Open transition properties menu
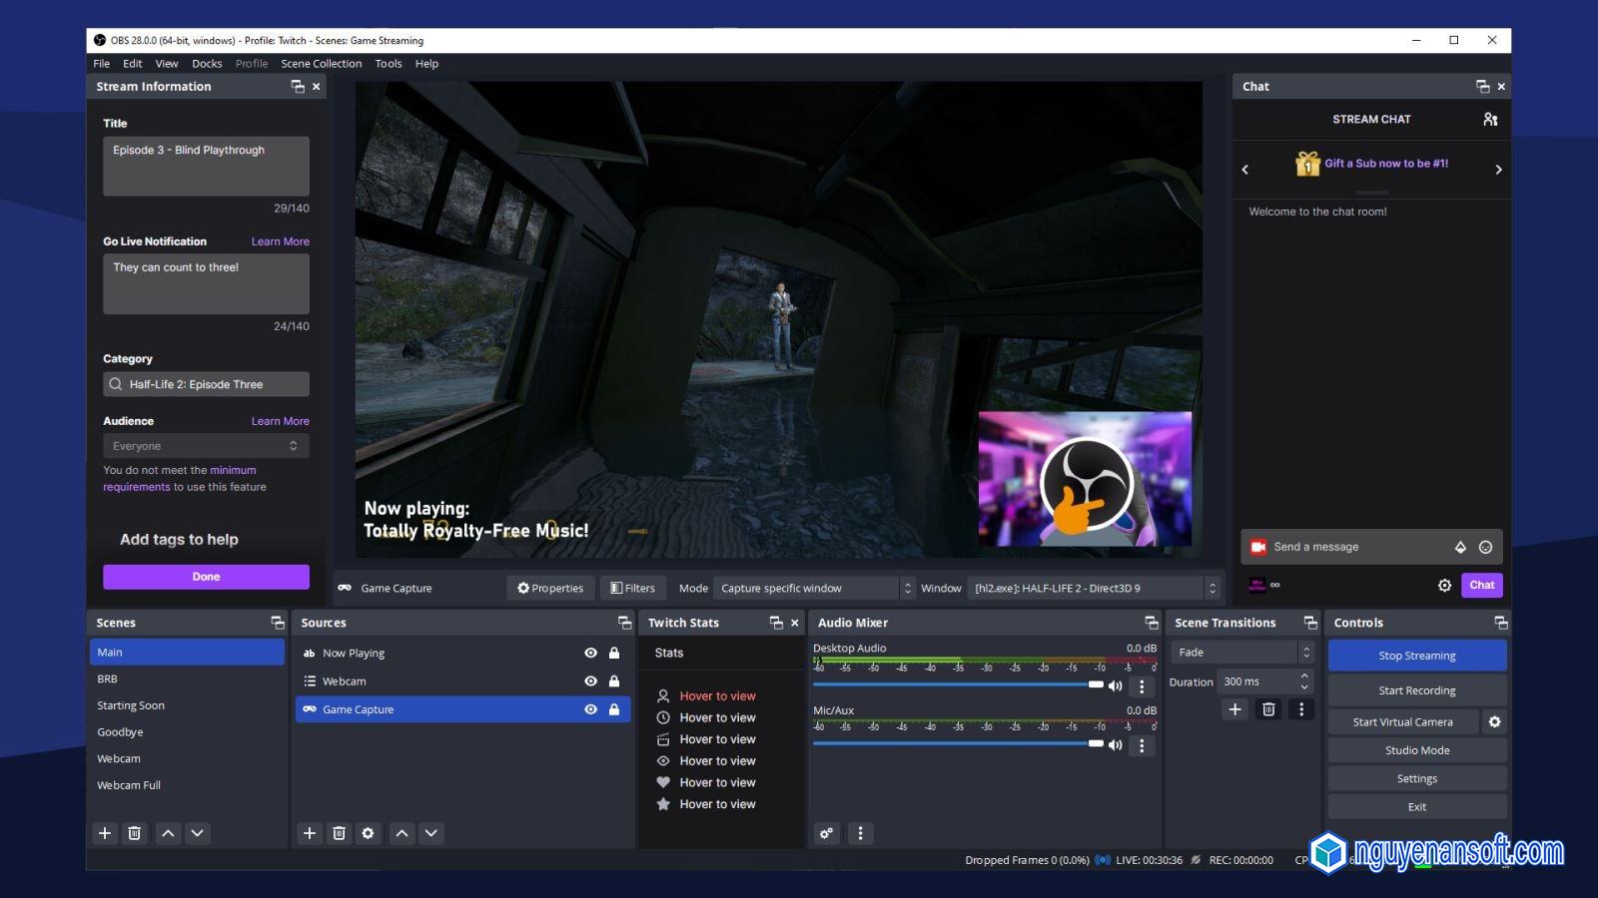Viewport: 1598px width, 898px height. click(x=1301, y=709)
